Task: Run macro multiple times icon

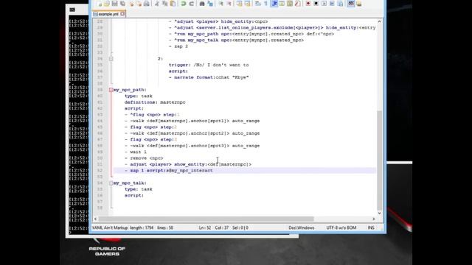Action: (332, 4)
